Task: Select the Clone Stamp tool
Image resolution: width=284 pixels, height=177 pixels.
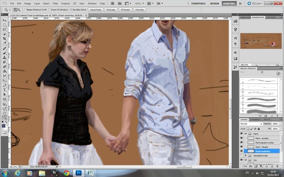Action: click(5, 58)
